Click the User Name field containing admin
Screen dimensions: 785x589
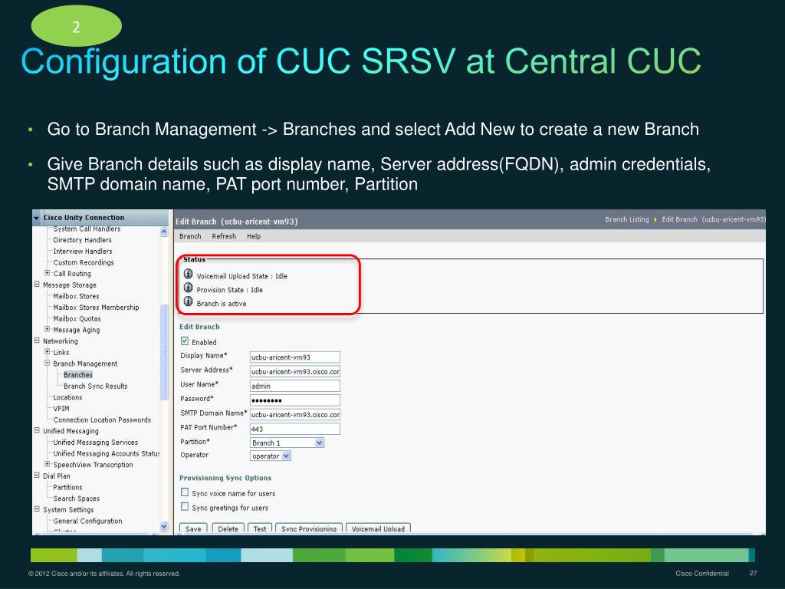click(295, 387)
